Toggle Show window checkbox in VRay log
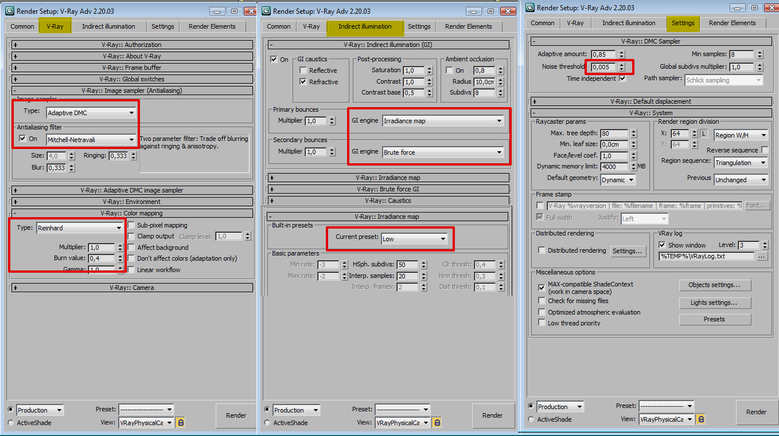 tap(662, 245)
